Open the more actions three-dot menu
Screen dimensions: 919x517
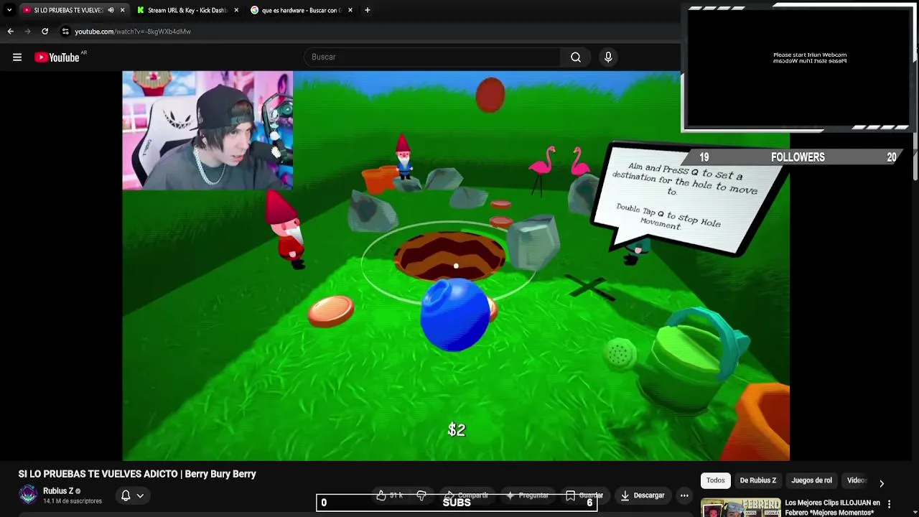(684, 495)
